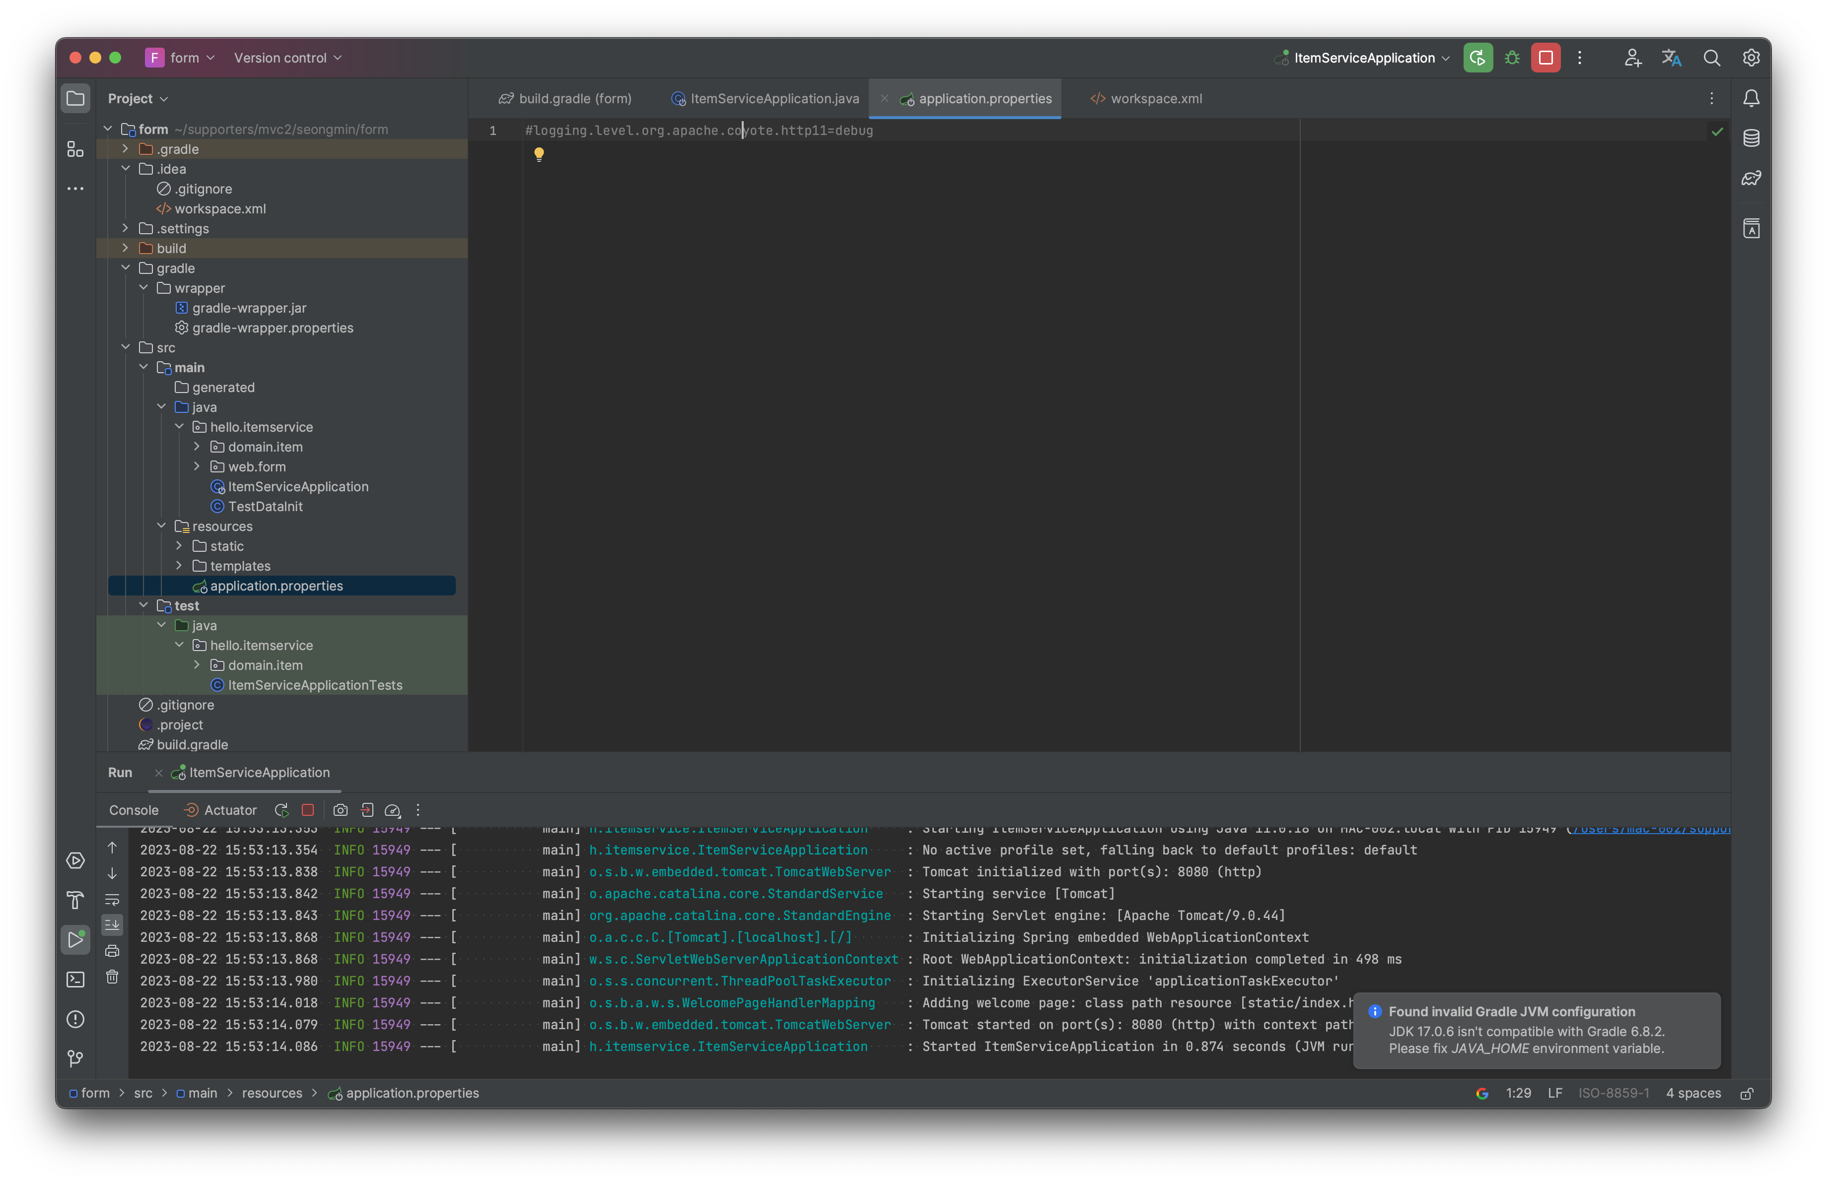Open the Run console more options menu

418,810
